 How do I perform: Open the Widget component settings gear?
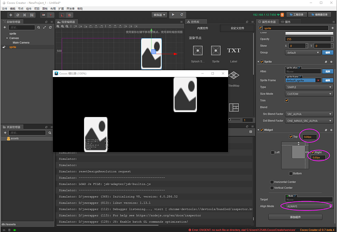[331, 130]
